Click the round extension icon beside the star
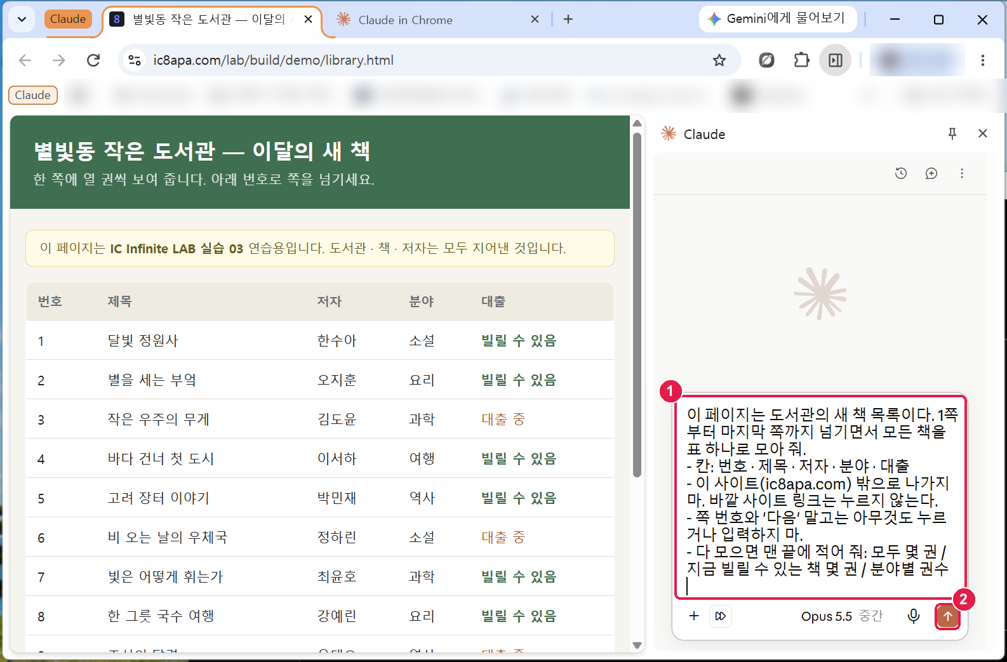Viewport: 1007px width, 662px height. tap(766, 60)
